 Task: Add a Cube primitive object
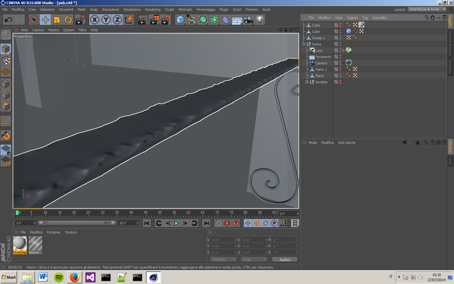click(x=180, y=20)
